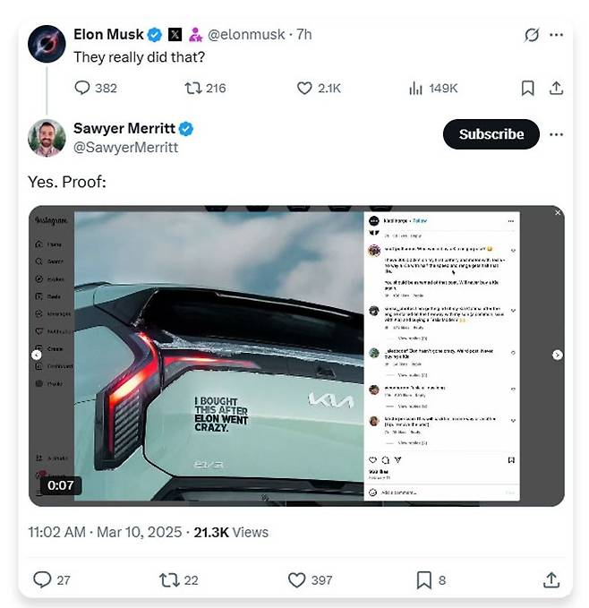Open more options for Elon Musk's post
Image resolution: width=589 pixels, height=608 pixels.
click(x=556, y=35)
